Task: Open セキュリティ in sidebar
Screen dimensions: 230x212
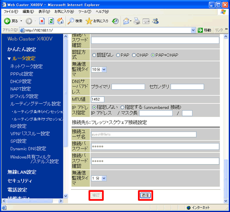Action: point(20,181)
